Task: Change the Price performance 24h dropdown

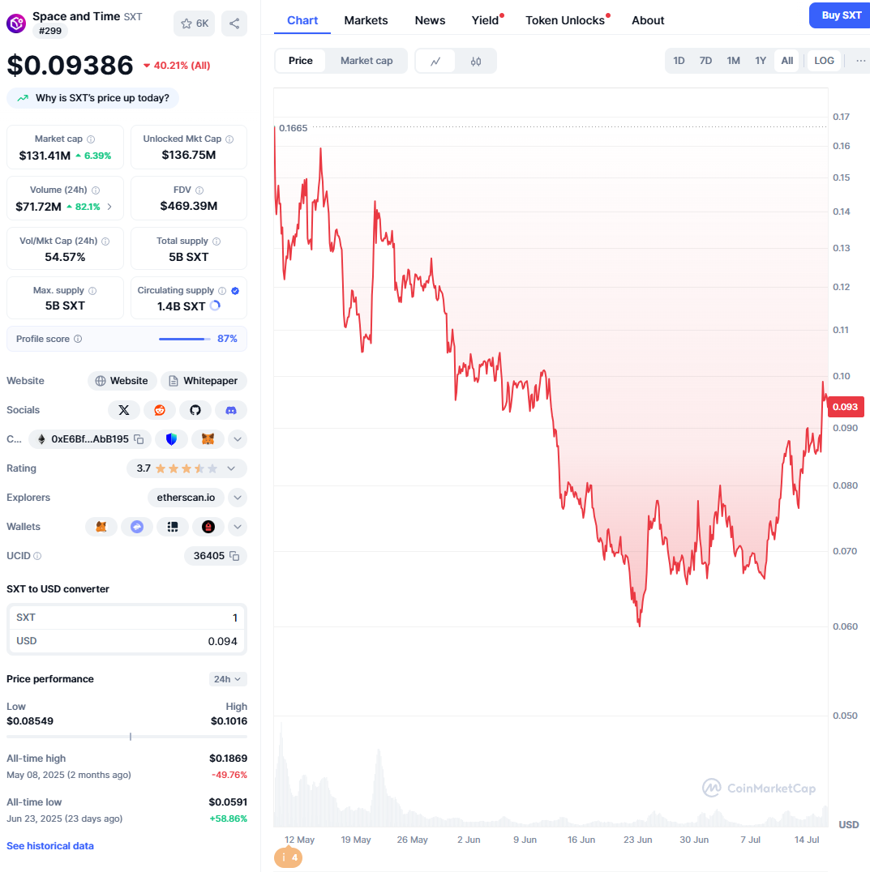Action: tap(228, 678)
